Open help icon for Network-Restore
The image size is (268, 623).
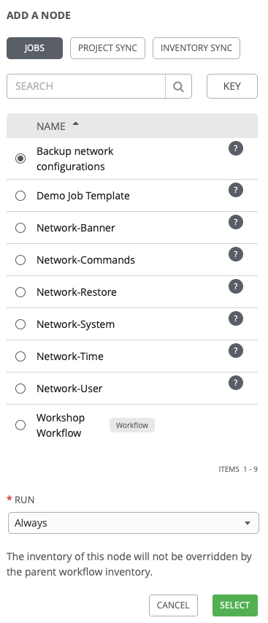click(236, 286)
